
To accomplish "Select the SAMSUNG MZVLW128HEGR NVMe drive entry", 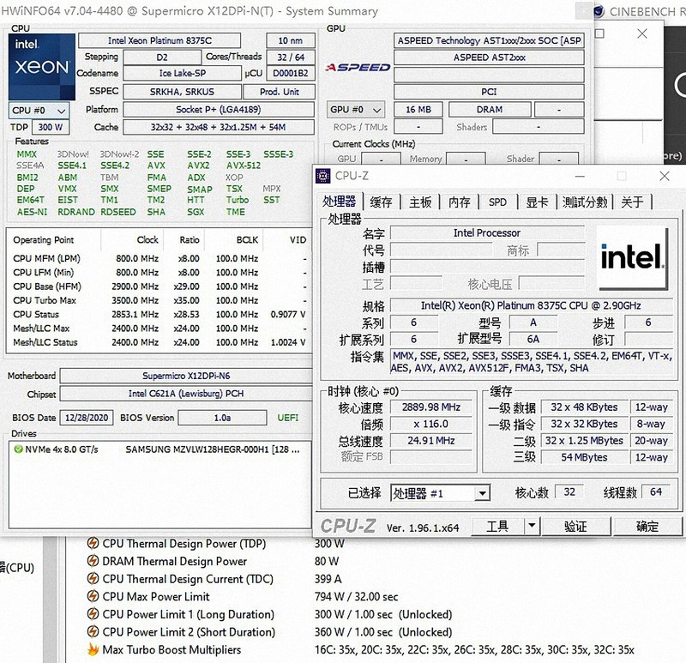I will coord(159,449).
